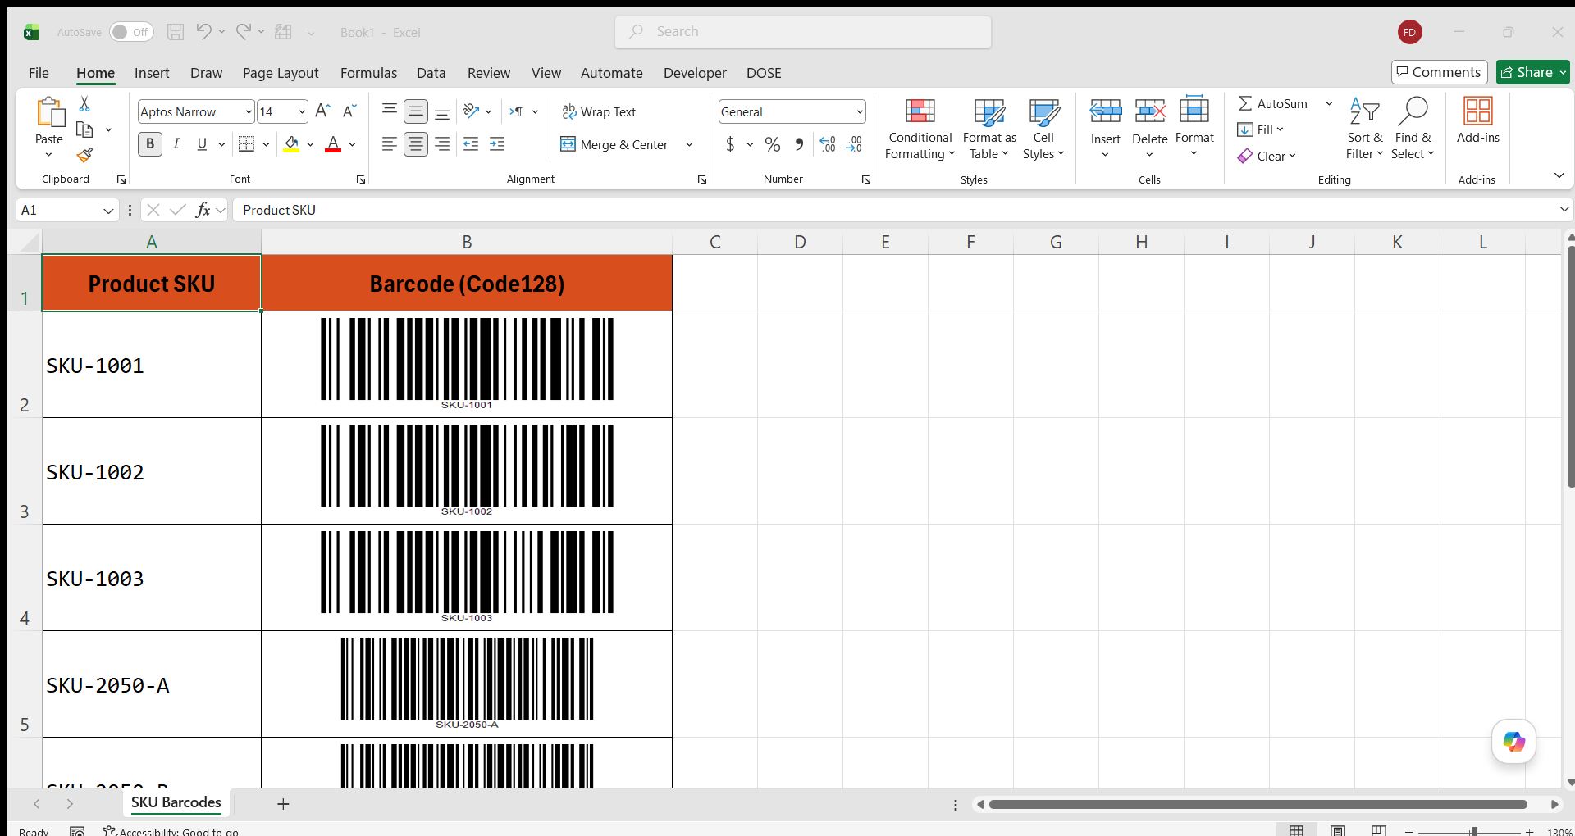Add a new sheet with plus button

[x=283, y=804]
